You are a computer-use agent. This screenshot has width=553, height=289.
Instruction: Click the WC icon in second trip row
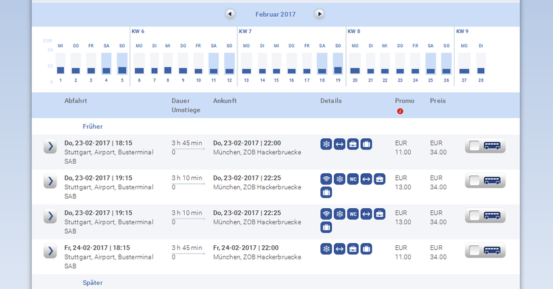(353, 179)
